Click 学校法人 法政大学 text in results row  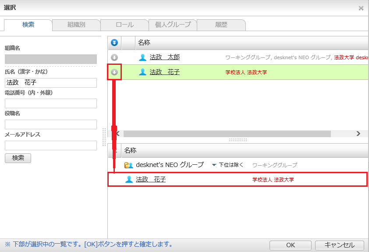click(x=246, y=72)
